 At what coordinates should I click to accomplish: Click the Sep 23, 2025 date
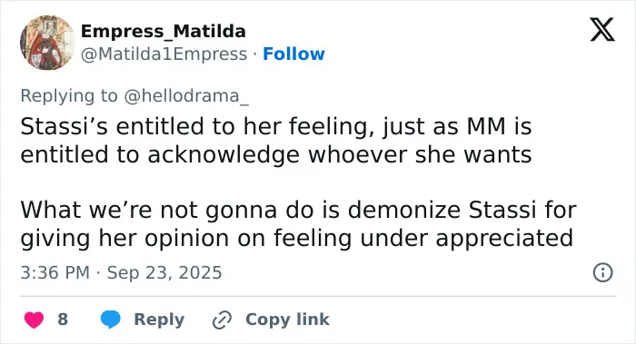pos(164,272)
